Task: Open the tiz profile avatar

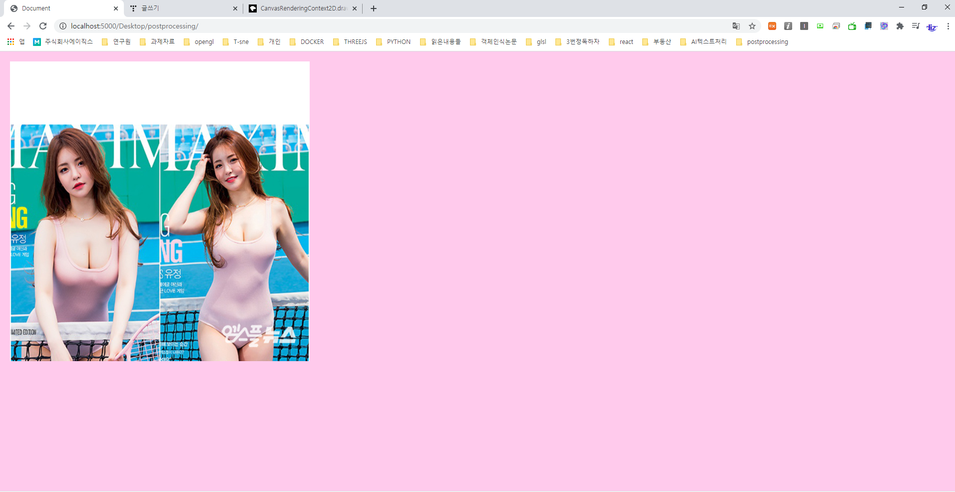Action: [x=932, y=27]
